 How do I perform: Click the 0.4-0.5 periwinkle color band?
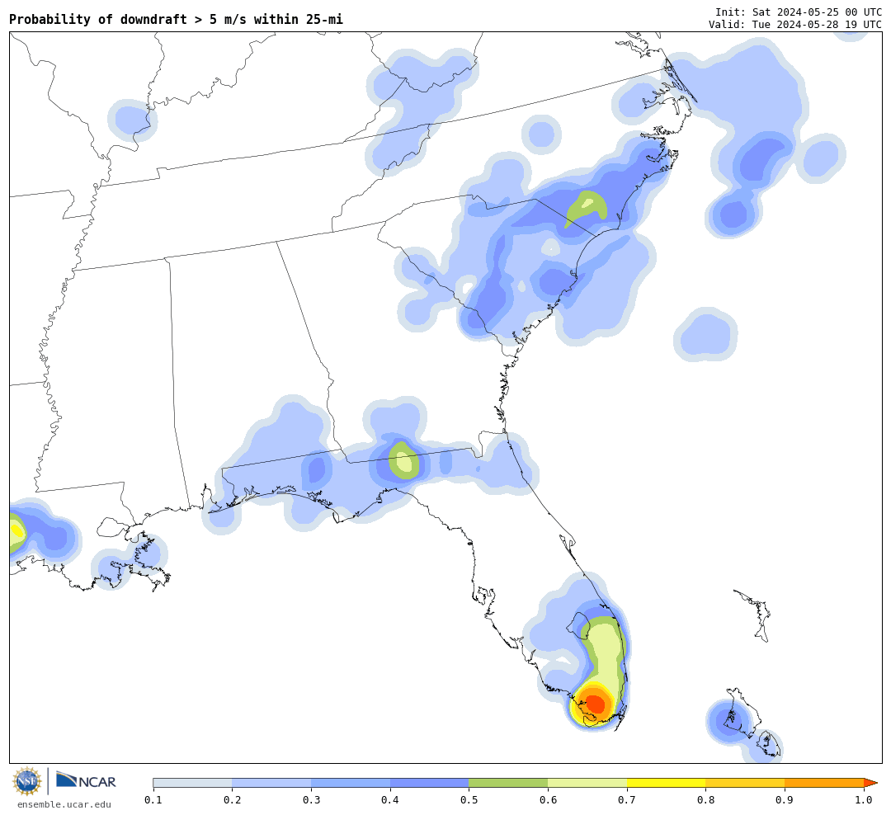[x=430, y=783]
